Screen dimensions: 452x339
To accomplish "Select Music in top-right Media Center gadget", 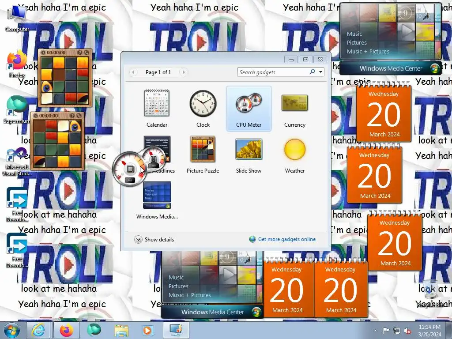I will click(354, 34).
